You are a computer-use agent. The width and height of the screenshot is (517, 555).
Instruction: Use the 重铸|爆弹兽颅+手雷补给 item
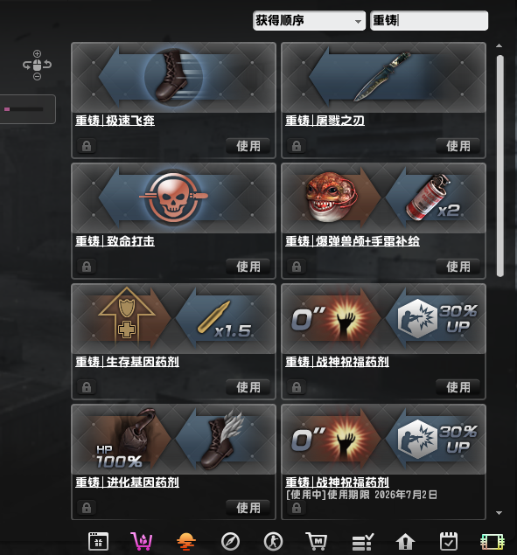(x=458, y=267)
